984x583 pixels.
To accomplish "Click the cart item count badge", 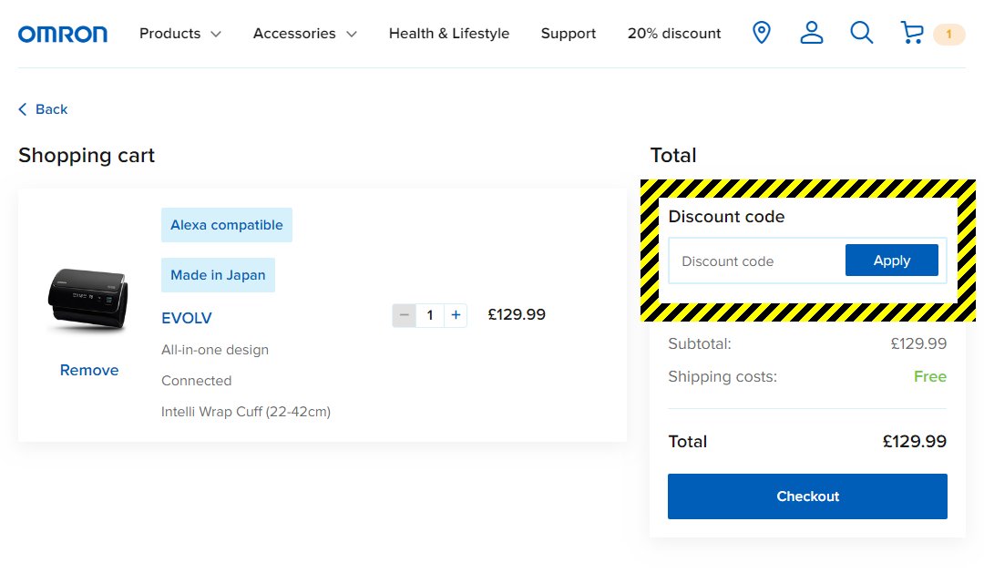I will point(948,35).
